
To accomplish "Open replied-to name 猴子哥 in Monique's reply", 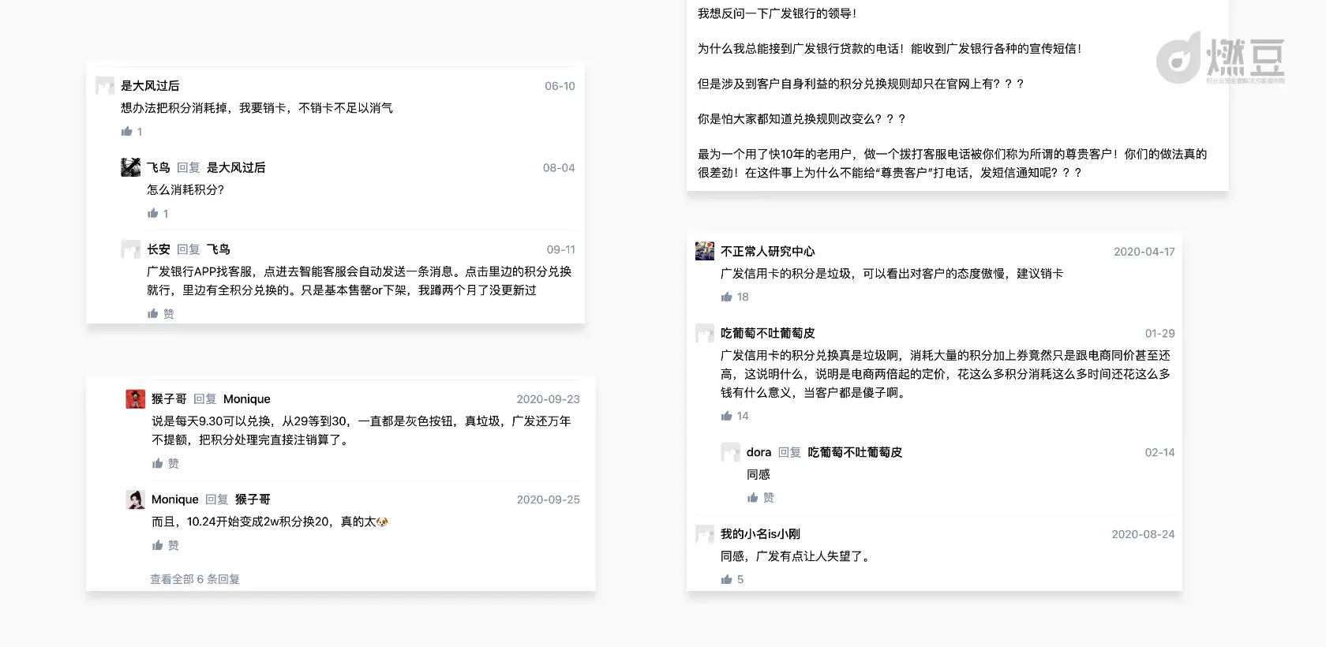I will point(253,499).
